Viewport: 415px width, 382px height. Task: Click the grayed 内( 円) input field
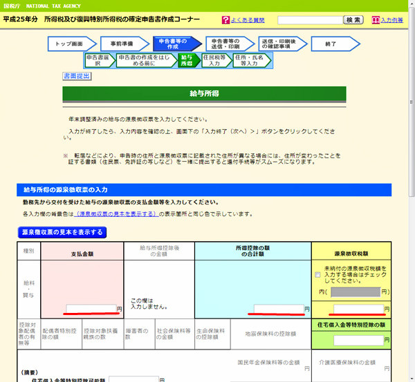click(356, 292)
